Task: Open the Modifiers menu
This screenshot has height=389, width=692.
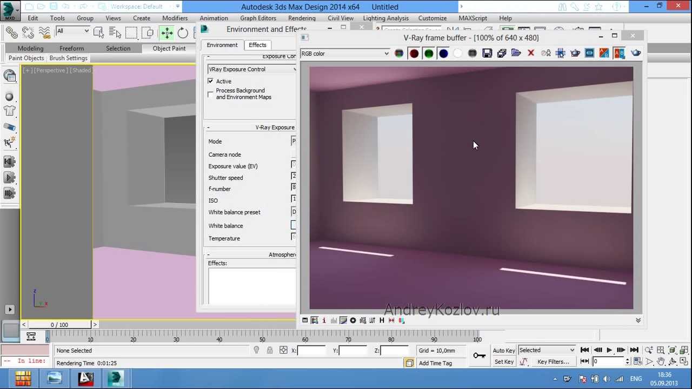Action: tap(175, 18)
